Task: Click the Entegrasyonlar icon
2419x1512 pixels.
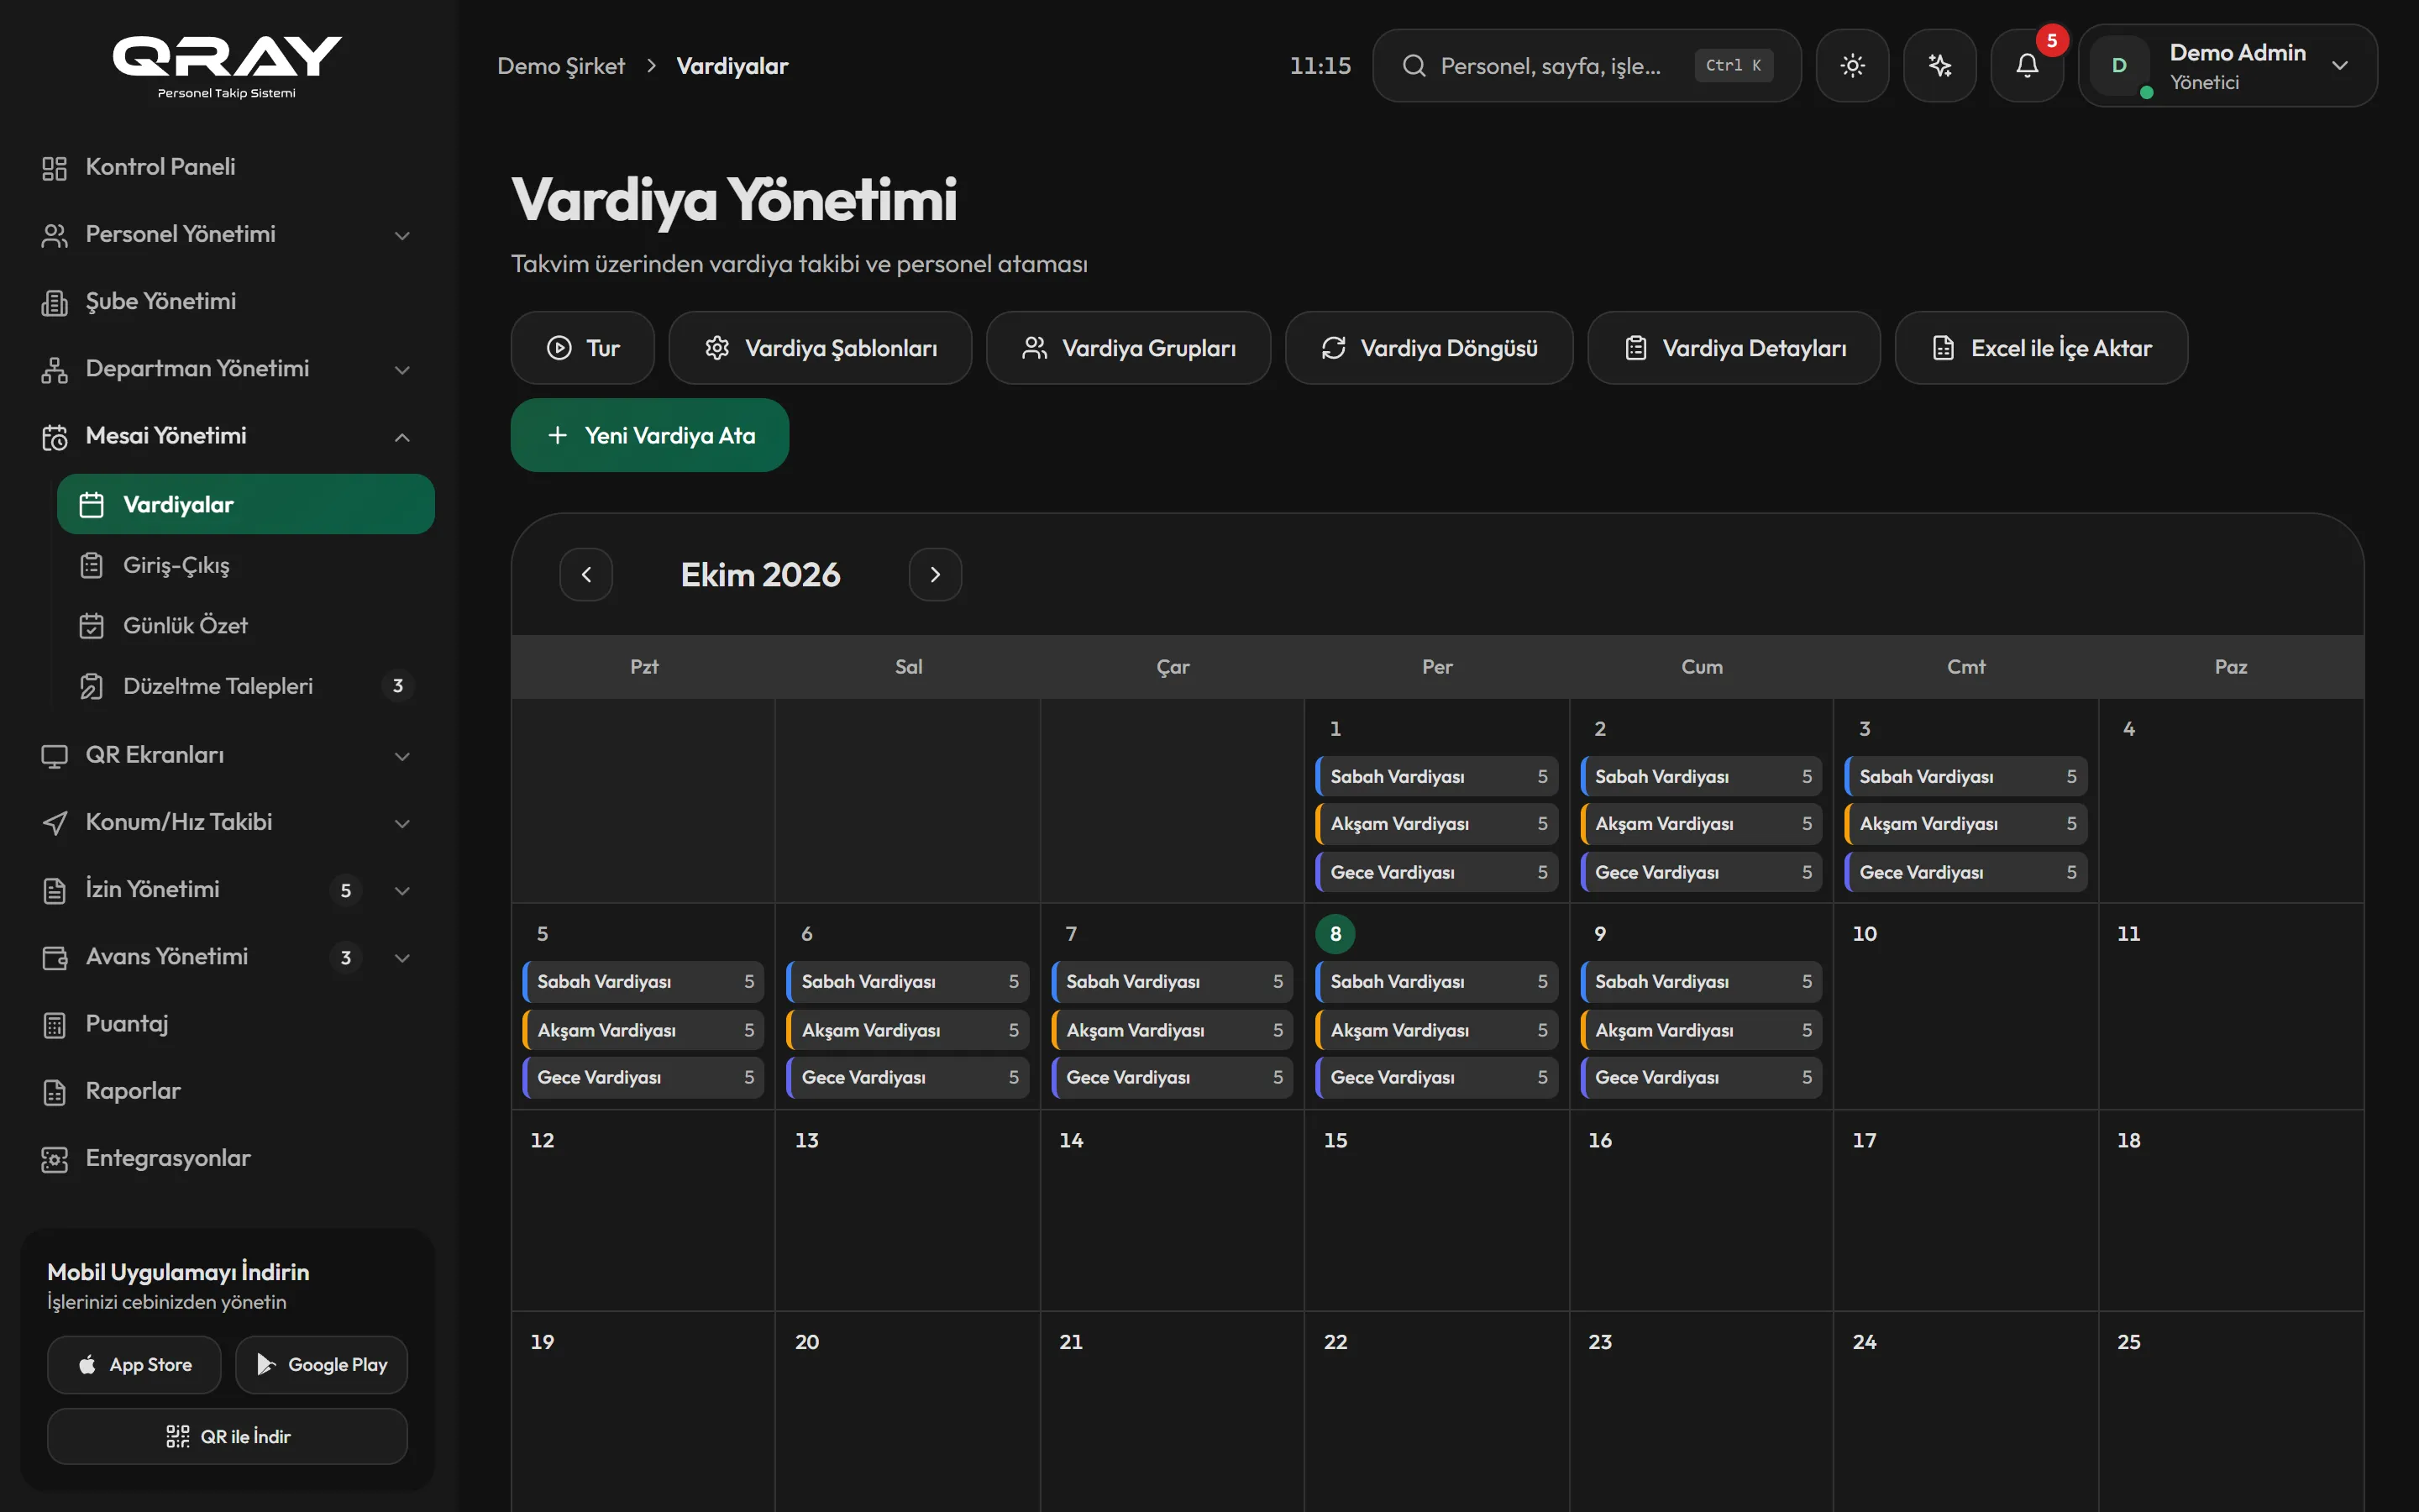Action: 55,1159
